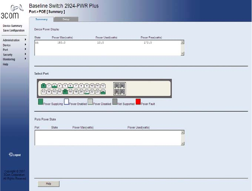The height and width of the screenshot is (191, 252).
Task: Click scroll-down arrow in Ports Power State list
Action: click(183, 144)
